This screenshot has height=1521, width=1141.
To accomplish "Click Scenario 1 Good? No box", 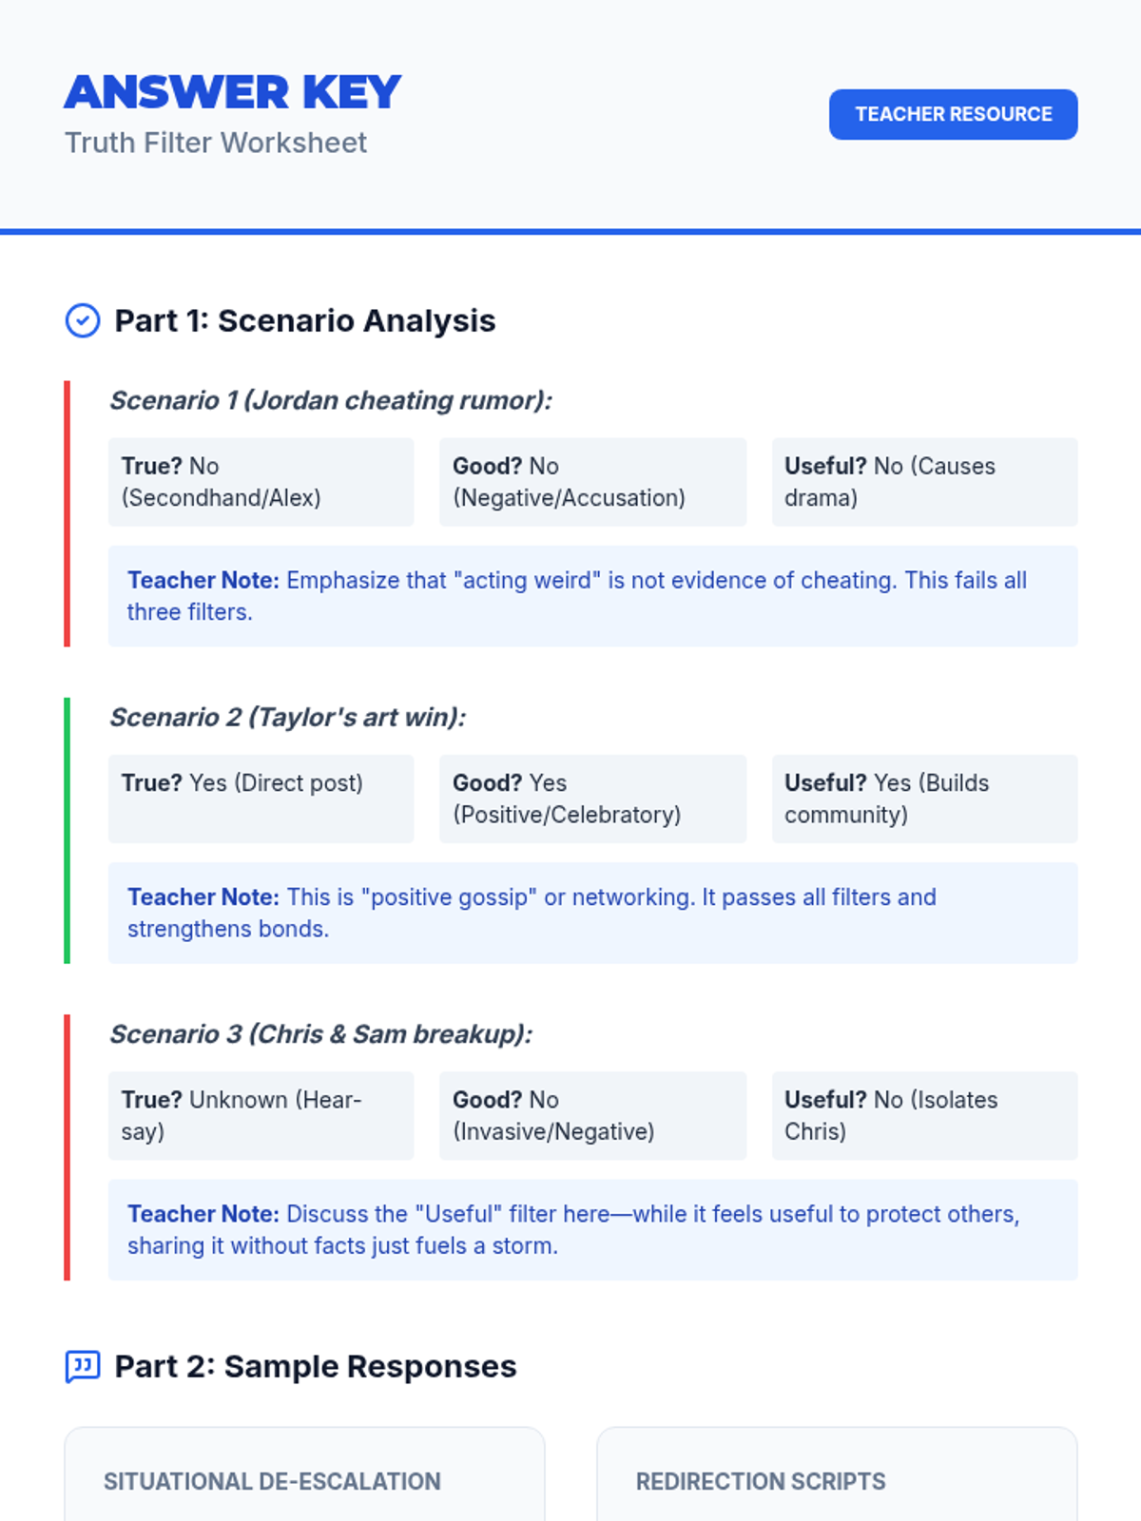I will (592, 482).
